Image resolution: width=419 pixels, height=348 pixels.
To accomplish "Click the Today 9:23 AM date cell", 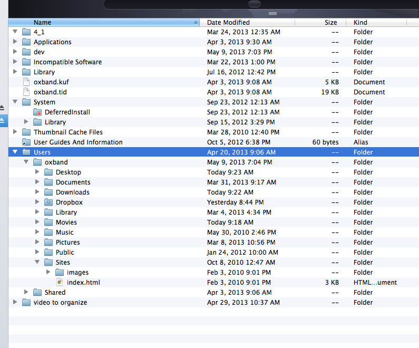I will (230, 172).
